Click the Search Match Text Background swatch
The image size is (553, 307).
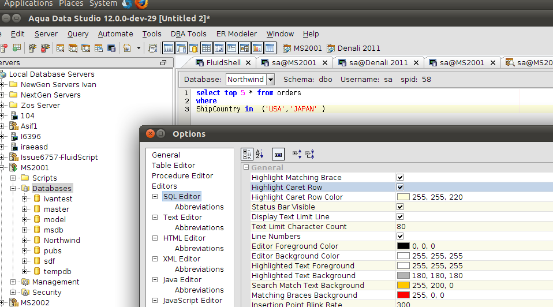(403, 285)
